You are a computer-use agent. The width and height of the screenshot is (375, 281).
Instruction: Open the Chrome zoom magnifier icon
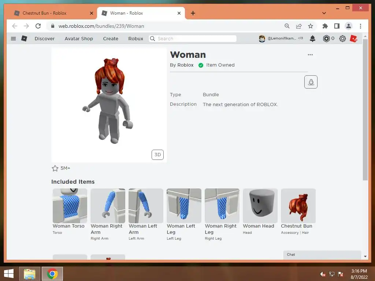(x=287, y=26)
